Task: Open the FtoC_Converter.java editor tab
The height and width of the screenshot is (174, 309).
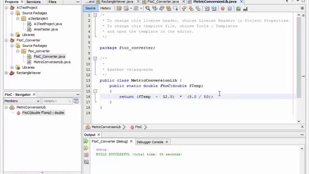Action: (x=163, y=1)
